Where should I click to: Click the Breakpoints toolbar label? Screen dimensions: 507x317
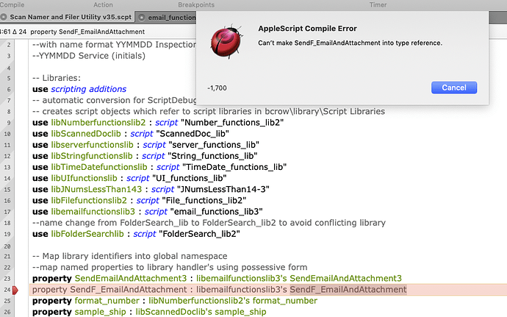tap(196, 5)
